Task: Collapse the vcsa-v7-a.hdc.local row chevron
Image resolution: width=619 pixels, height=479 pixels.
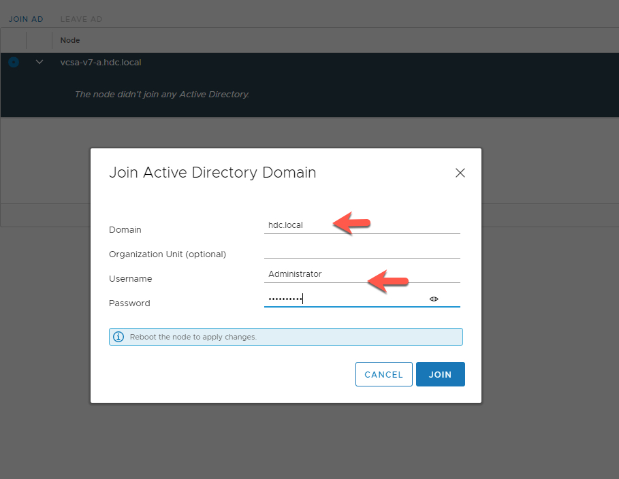Action: click(39, 62)
